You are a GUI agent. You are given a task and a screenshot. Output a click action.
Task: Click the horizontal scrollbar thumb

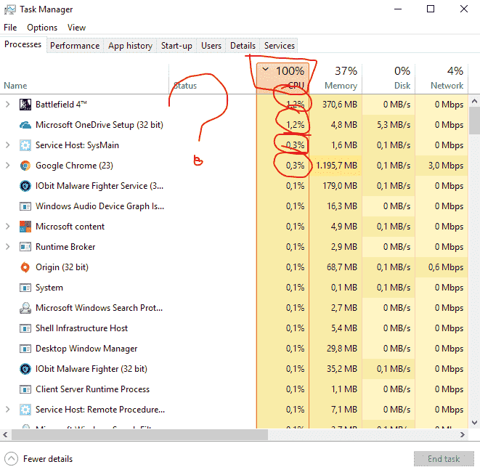(x=139, y=434)
